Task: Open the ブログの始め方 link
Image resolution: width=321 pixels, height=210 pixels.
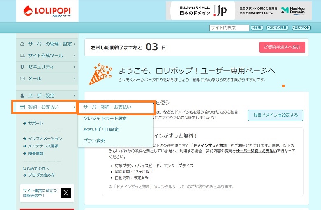Action: click(x=41, y=175)
